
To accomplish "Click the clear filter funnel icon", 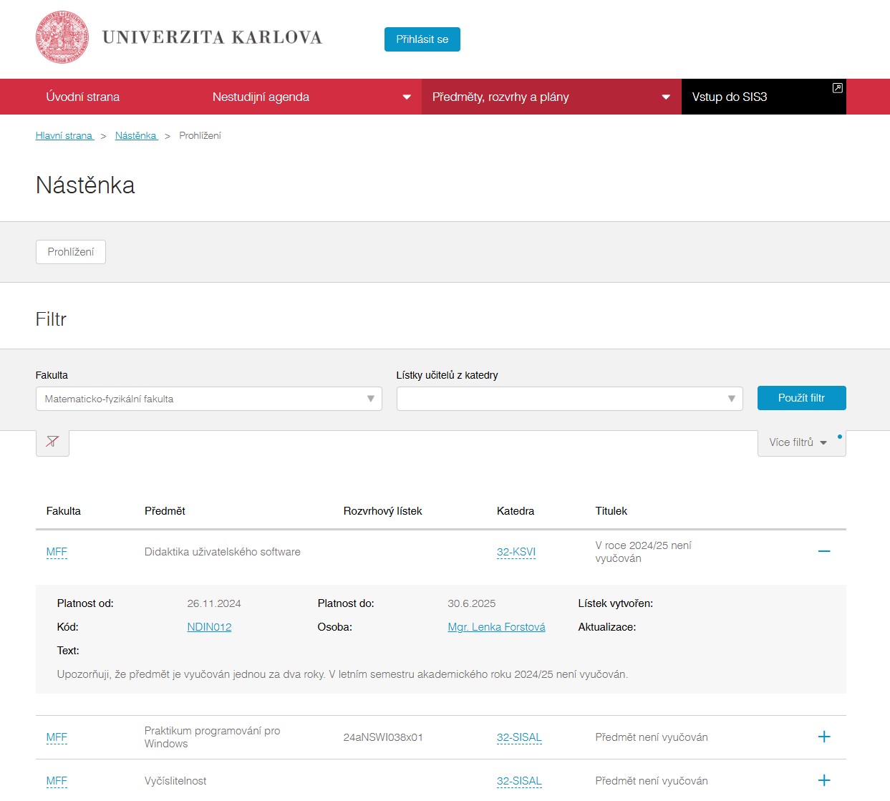I will 52,442.
